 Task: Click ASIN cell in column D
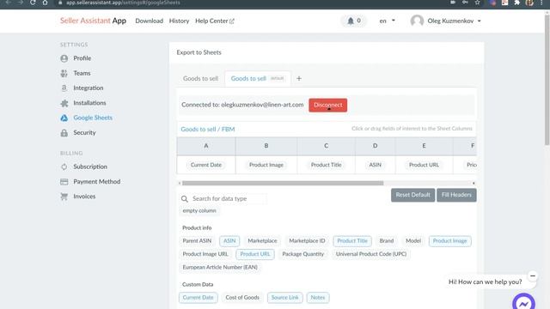pos(375,165)
